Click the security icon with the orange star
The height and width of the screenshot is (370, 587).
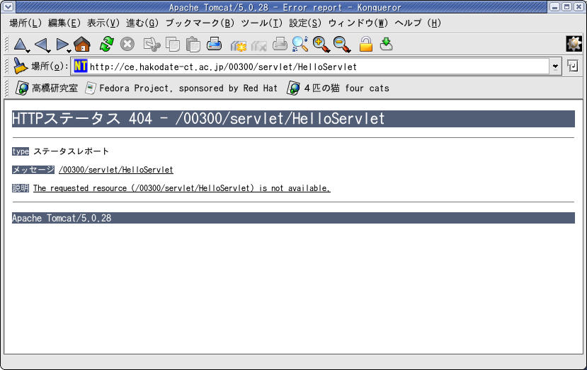238,45
